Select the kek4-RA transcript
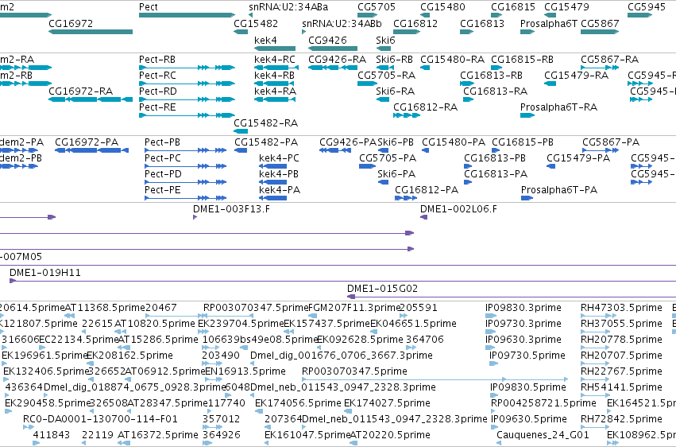This screenshot has width=676, height=447. click(x=275, y=99)
